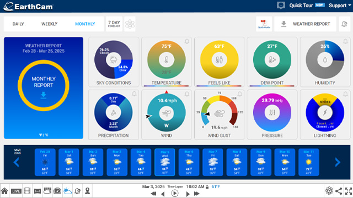Switch to the WEEKLY tab
This screenshot has height=198, width=353.
point(49,24)
